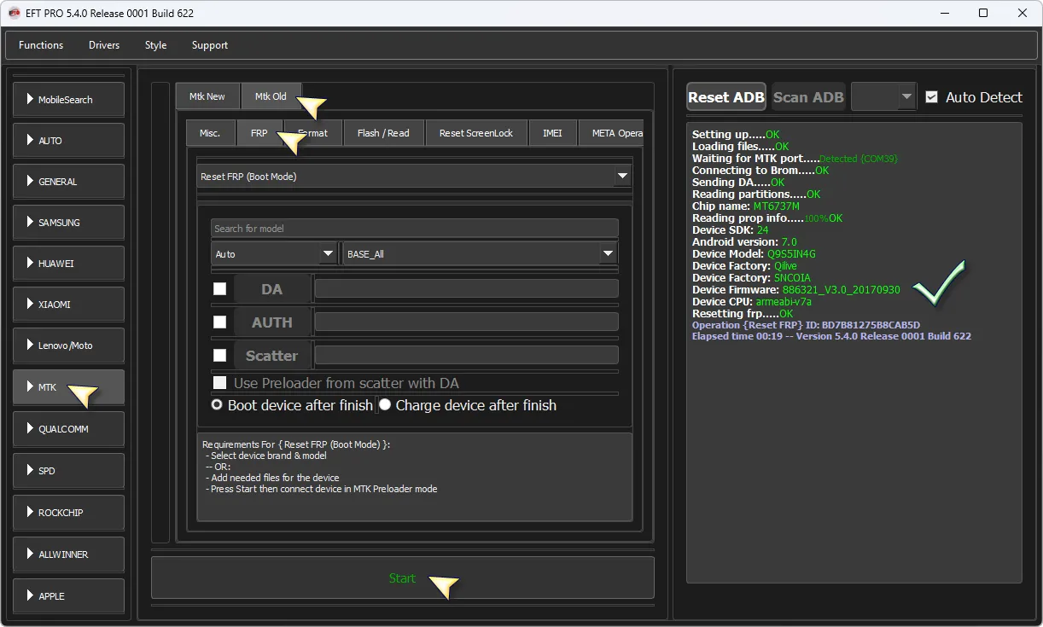
Task: Enable the DA file checkbox
Action: (x=220, y=289)
